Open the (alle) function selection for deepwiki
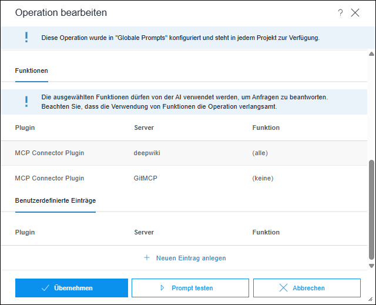Screen dimensions: 376x305 point(260,153)
